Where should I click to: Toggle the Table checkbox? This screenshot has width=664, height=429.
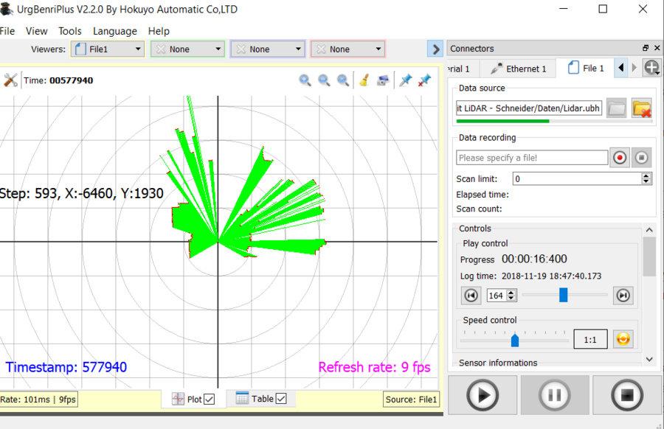tap(280, 399)
